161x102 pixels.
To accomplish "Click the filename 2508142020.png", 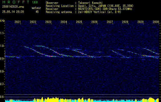I will [13, 7].
